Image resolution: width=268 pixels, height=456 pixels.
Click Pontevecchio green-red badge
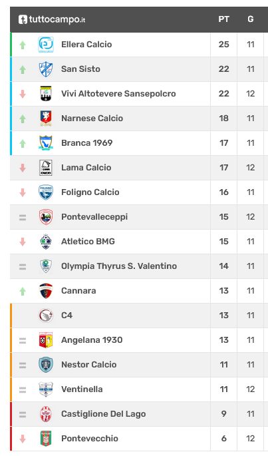[x=46, y=438]
